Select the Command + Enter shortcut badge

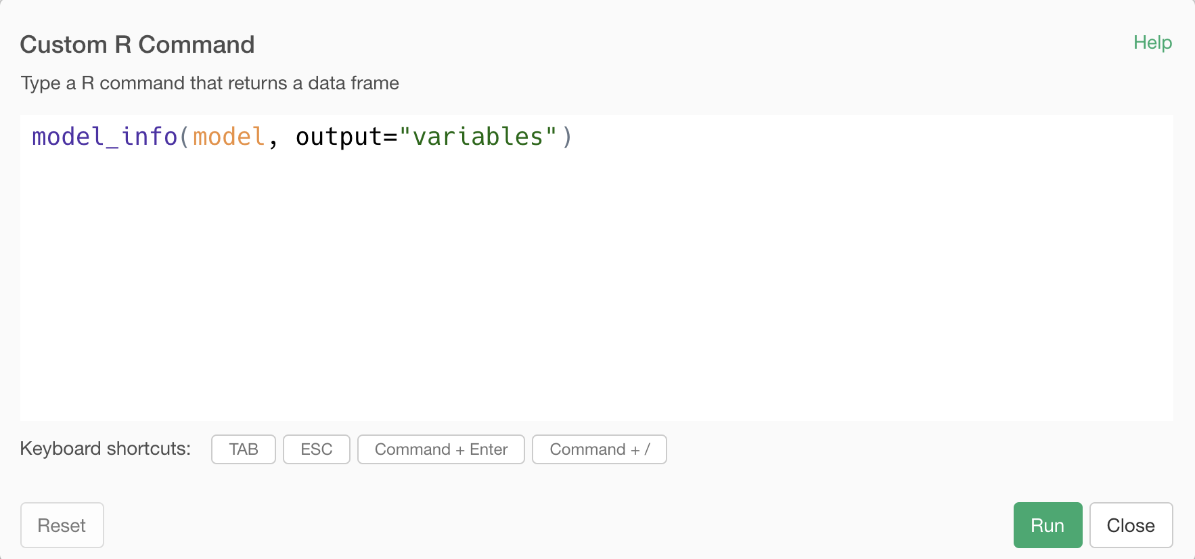[x=441, y=449]
